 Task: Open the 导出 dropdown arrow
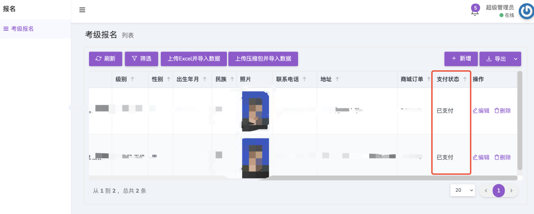point(516,59)
